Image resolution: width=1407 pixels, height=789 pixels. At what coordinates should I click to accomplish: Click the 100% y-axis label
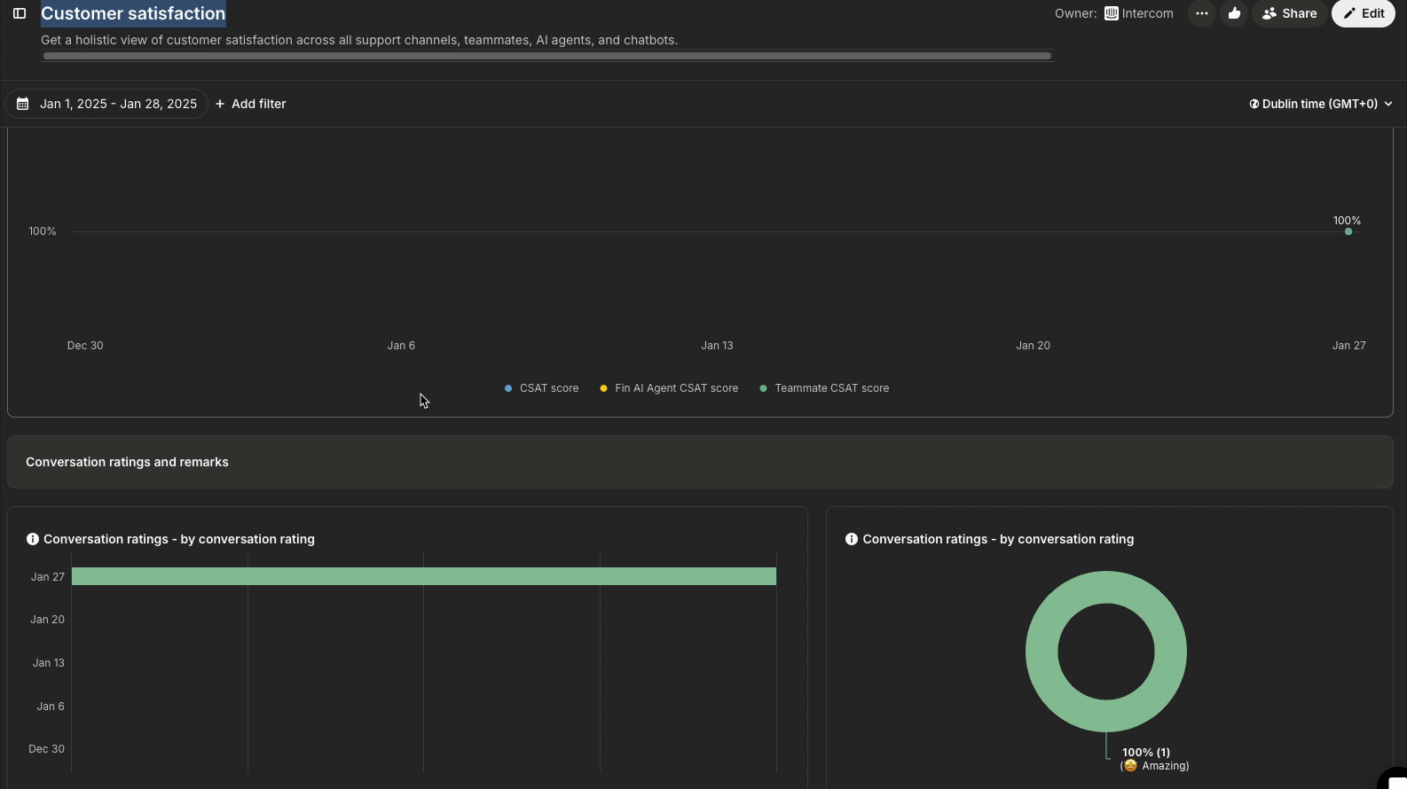42,231
